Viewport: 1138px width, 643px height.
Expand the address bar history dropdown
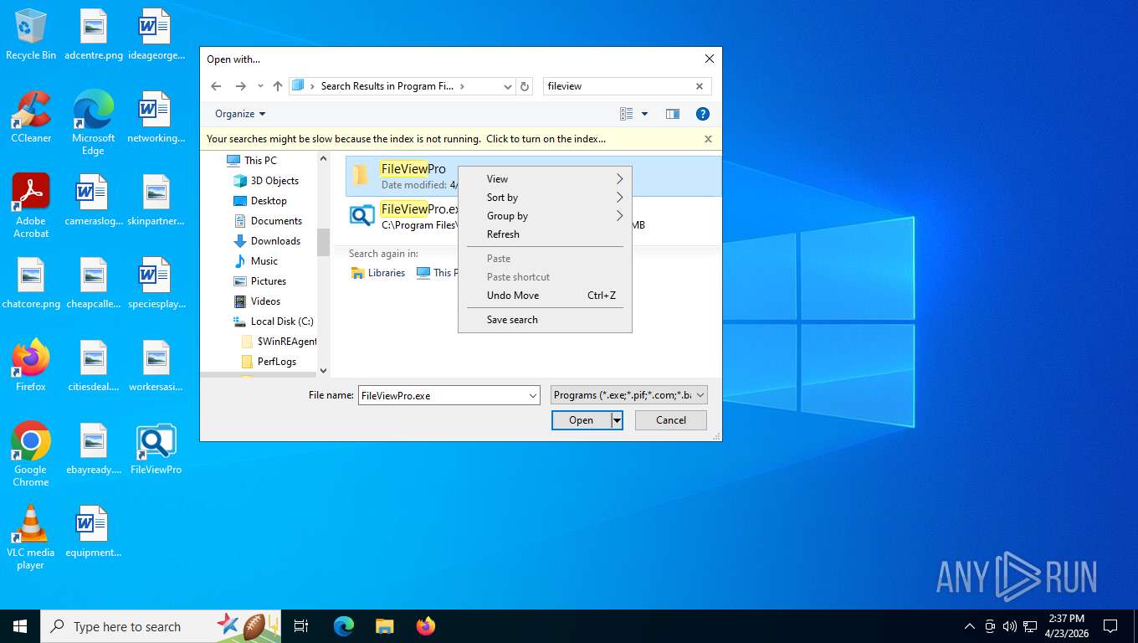point(507,86)
